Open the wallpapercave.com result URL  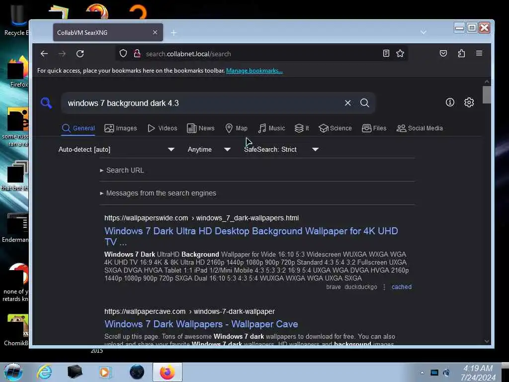click(x=189, y=311)
